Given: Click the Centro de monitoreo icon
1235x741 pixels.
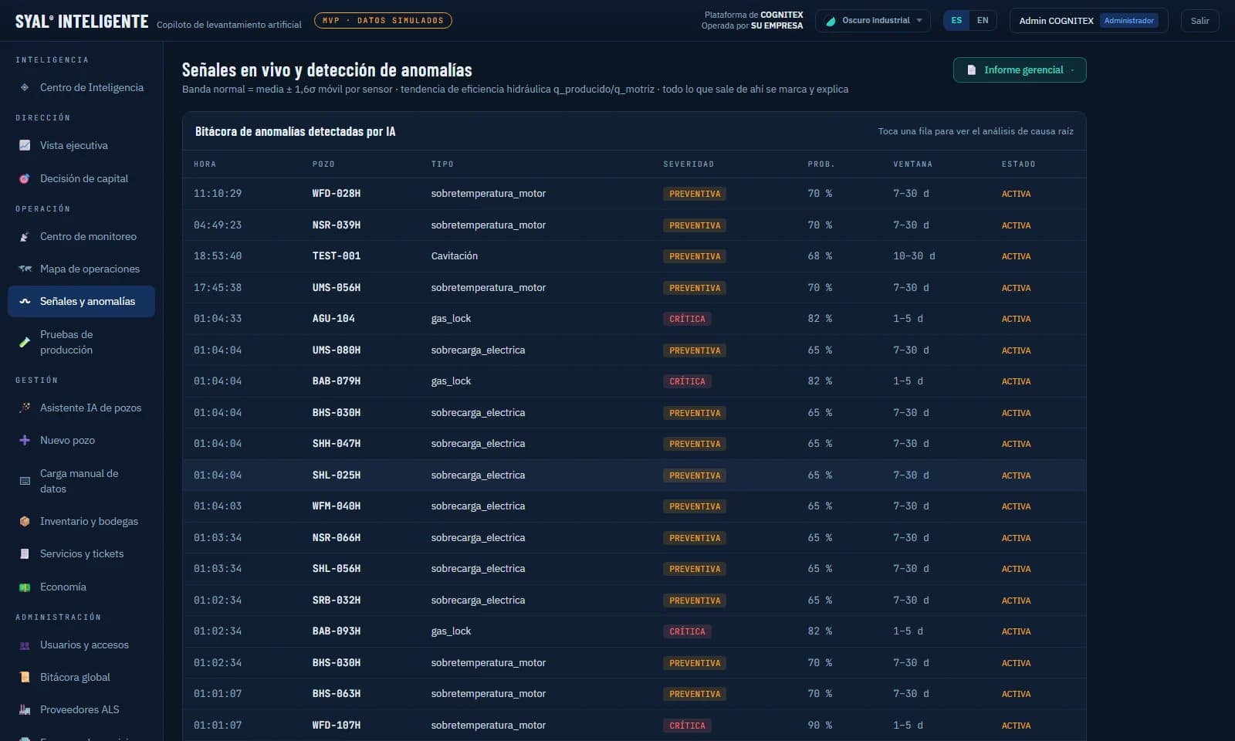Looking at the screenshot, I should [25, 237].
